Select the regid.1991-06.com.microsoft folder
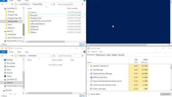The image size is (172, 97). point(41,21)
